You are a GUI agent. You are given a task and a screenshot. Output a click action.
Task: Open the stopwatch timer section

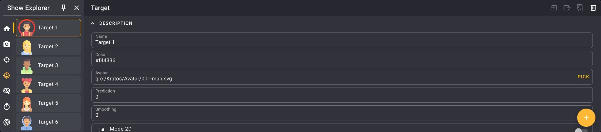[7, 107]
